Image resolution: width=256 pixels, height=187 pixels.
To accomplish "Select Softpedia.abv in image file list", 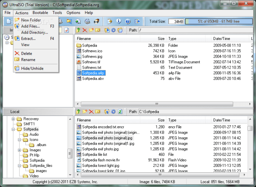I will [93, 78].
